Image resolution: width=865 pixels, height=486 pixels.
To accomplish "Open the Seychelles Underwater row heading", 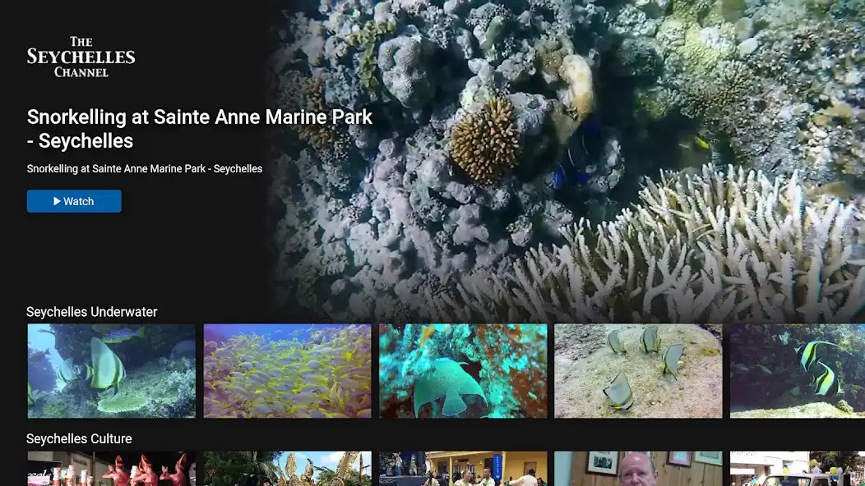I will point(91,312).
